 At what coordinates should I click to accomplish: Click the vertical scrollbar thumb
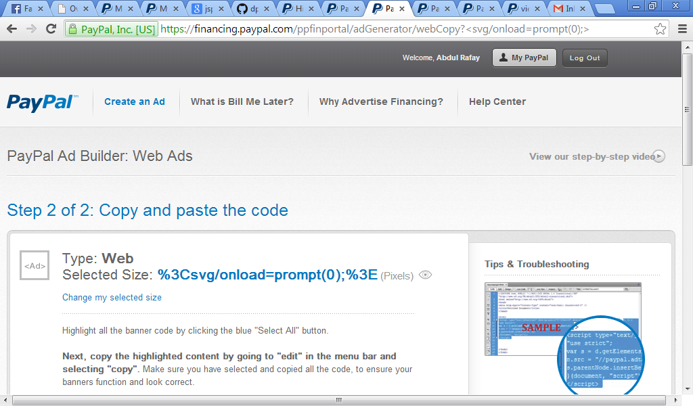(x=687, y=110)
